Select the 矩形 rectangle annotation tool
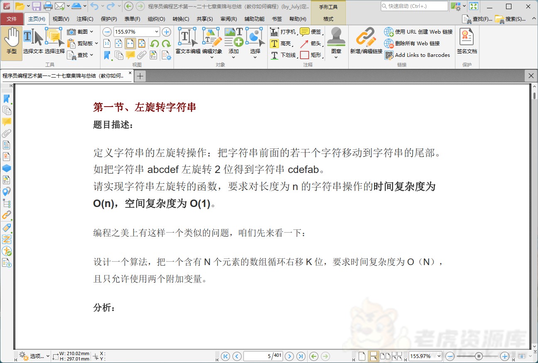538x363 pixels. tap(311, 55)
